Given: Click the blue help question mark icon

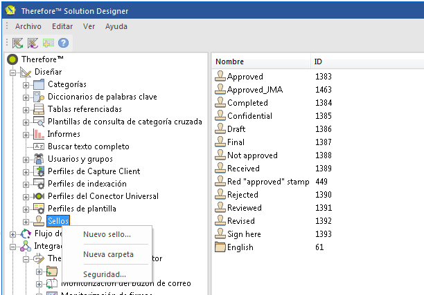Looking at the screenshot, I should coord(63,43).
